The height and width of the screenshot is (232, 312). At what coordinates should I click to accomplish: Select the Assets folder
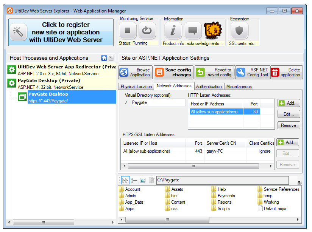[174, 189]
